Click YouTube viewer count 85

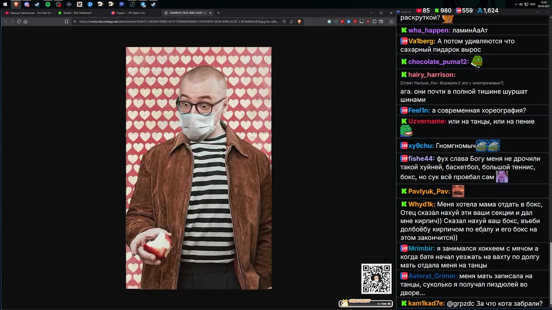click(423, 10)
